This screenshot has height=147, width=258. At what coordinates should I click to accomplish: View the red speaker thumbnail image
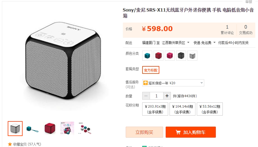(x=50, y=128)
